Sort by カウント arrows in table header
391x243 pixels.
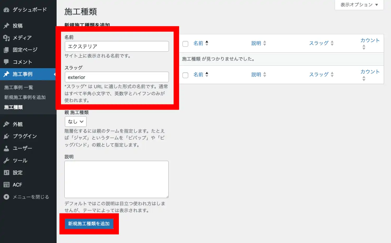coord(364,47)
